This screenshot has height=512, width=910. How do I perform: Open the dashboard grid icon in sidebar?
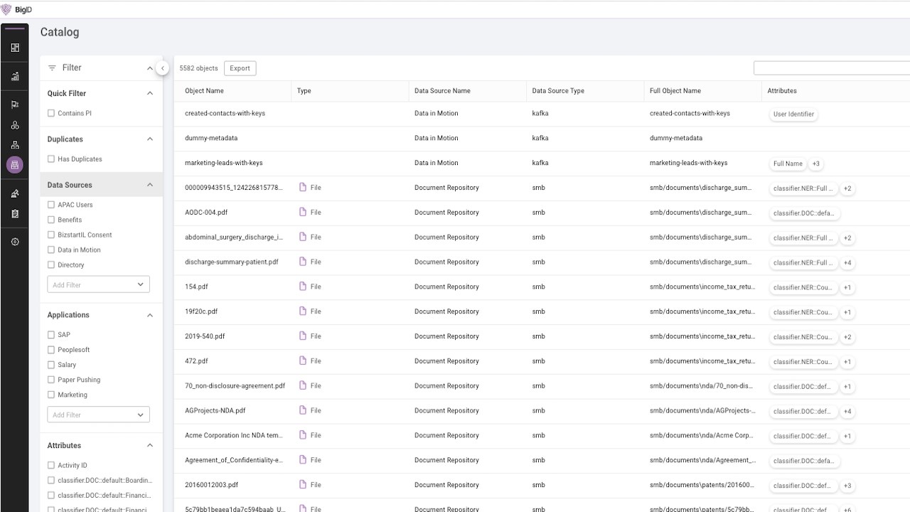click(15, 48)
